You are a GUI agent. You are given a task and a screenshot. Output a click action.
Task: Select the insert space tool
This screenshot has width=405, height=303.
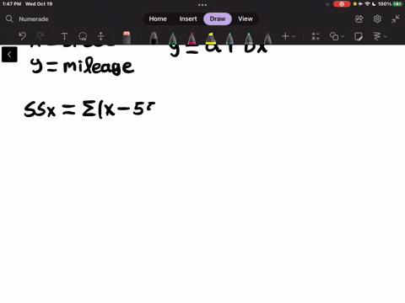click(x=101, y=36)
